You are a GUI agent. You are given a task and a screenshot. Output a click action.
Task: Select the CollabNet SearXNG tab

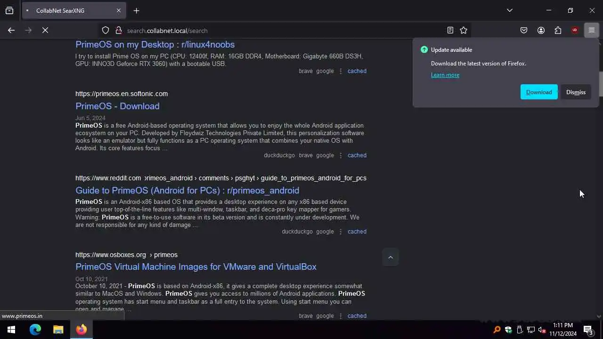[74, 10]
